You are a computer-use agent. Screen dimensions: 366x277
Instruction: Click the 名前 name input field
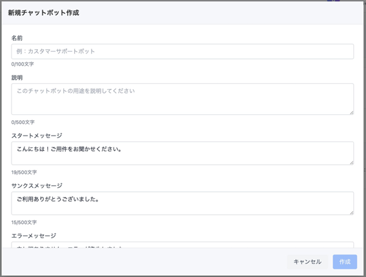click(183, 52)
